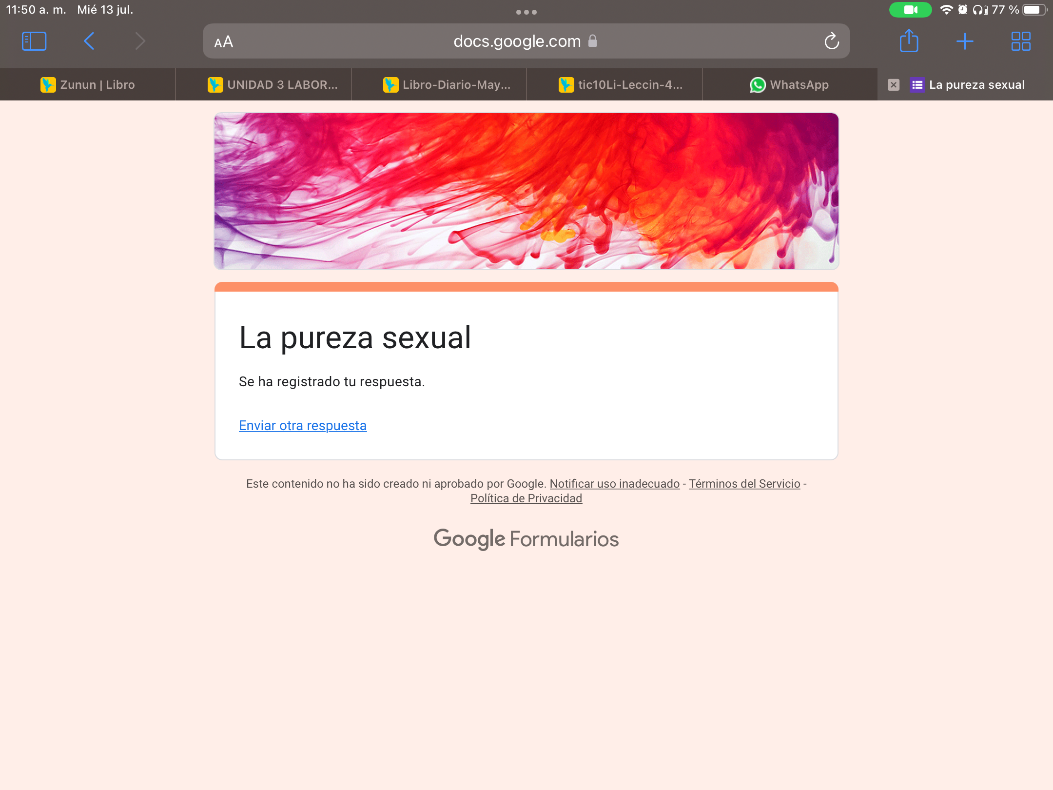The width and height of the screenshot is (1053, 790).
Task: Click the La pureza sexual form title
Action: [x=355, y=337]
